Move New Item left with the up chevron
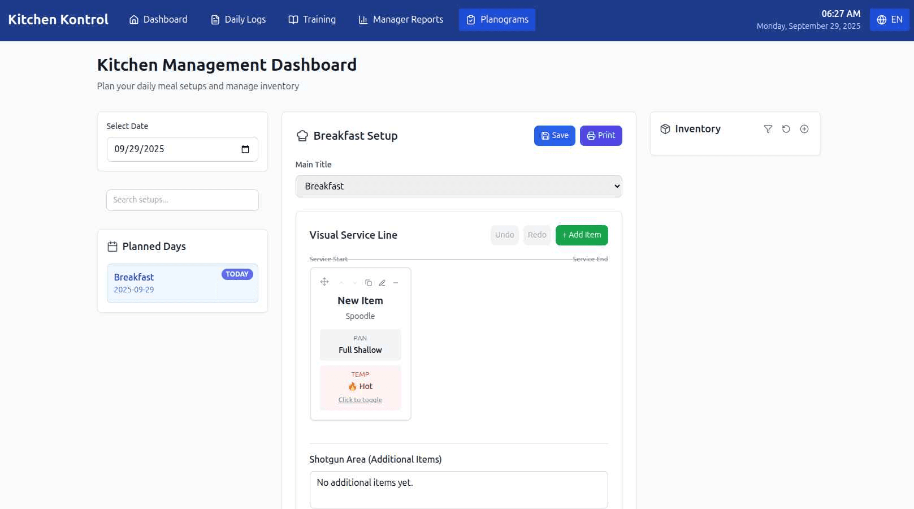 coord(341,282)
